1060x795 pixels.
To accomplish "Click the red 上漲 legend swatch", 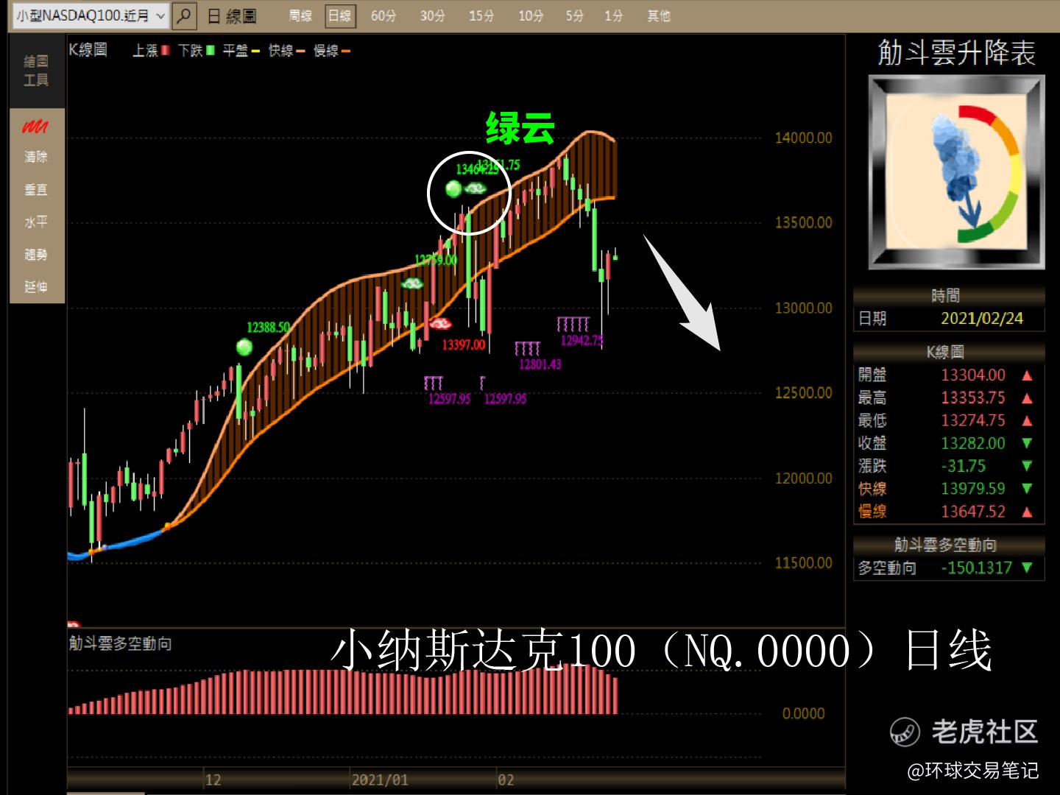I will tap(166, 50).
